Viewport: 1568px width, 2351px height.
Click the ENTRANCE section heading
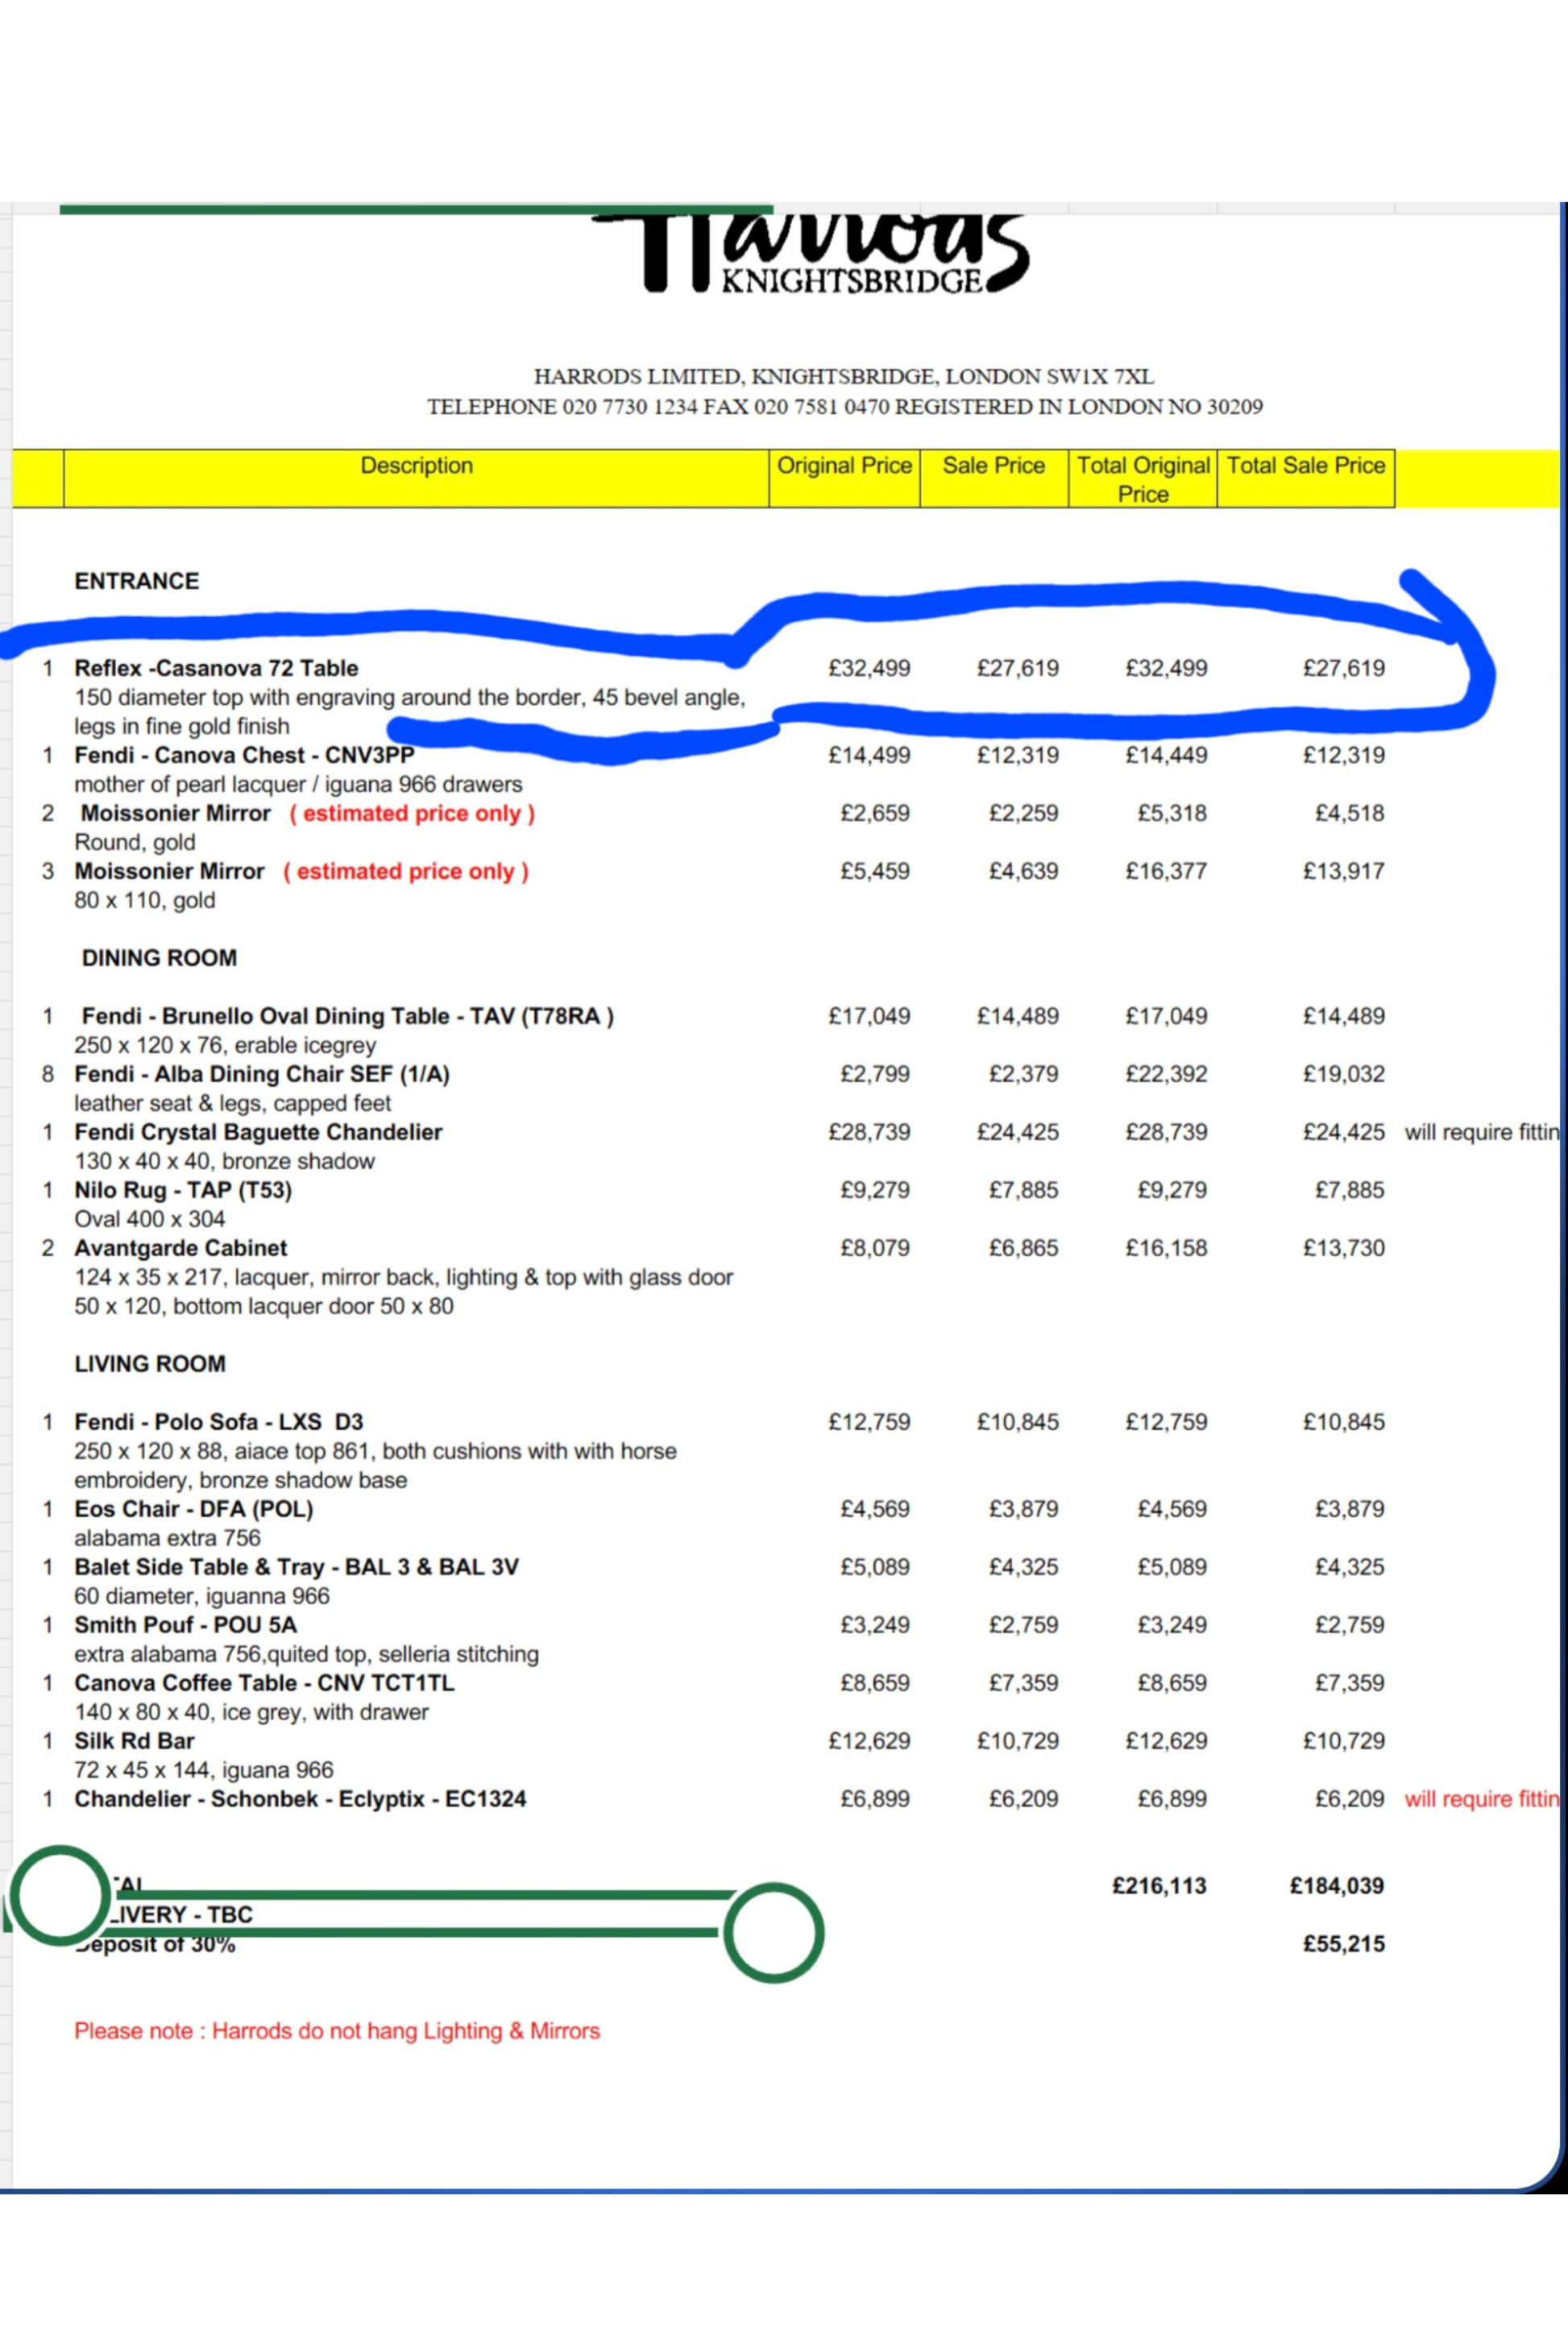click(x=137, y=581)
